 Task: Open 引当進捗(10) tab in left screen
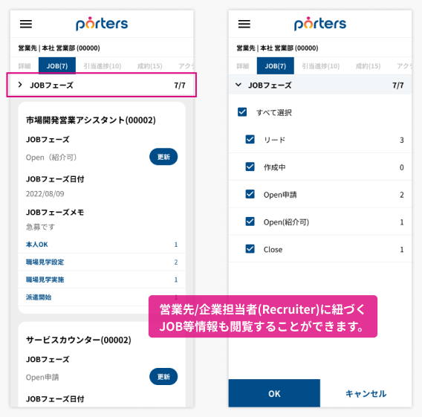[103, 66]
